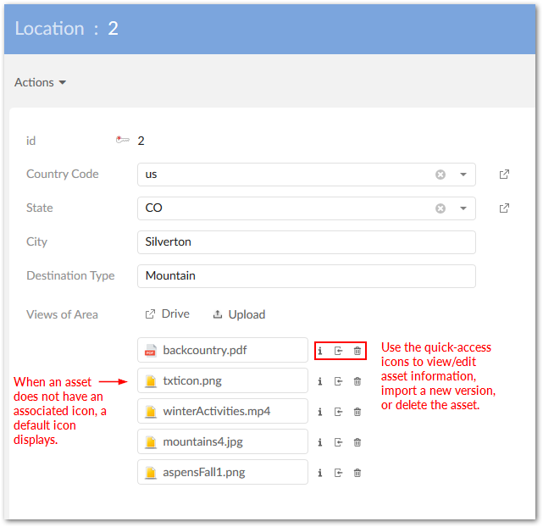The width and height of the screenshot is (543, 527).
Task: Click the default file icon of txticon.png
Action: point(150,381)
